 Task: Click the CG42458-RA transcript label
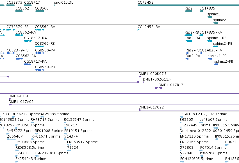149,27
